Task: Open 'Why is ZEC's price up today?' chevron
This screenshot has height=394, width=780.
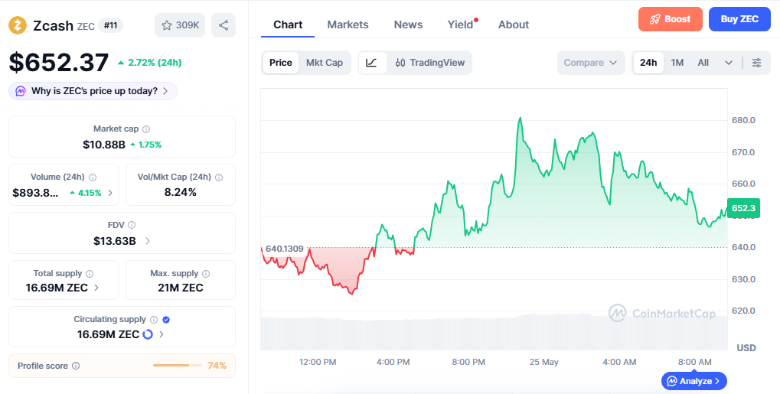Action: (165, 91)
